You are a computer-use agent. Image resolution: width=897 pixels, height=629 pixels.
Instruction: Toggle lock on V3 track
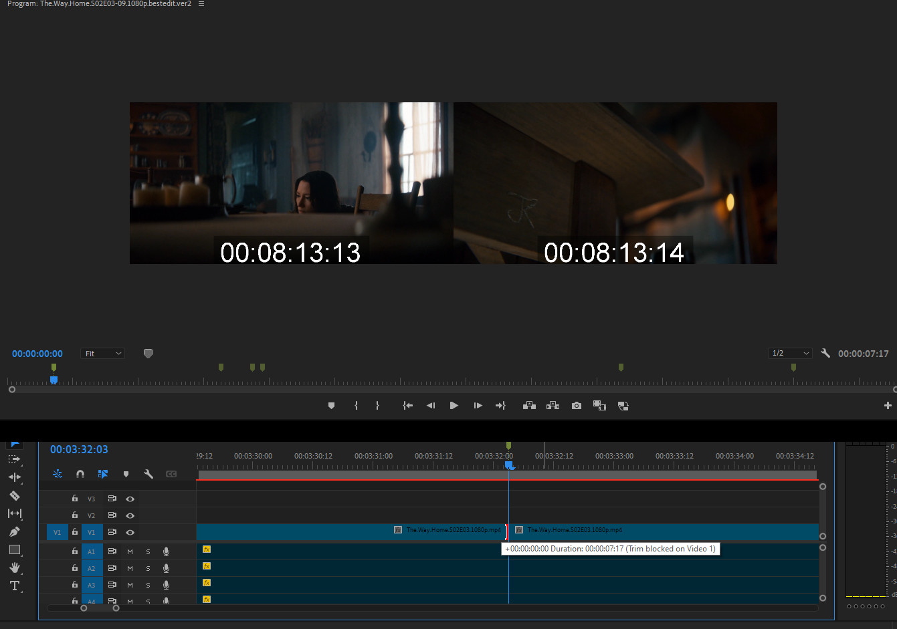(75, 499)
